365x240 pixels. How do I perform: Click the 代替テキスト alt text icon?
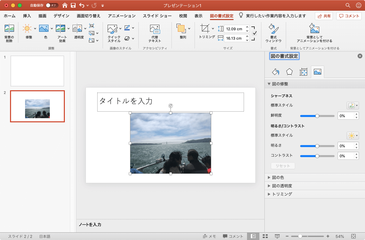click(155, 29)
